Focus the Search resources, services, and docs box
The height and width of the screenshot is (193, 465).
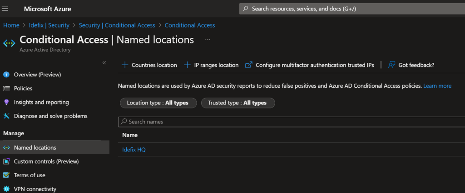click(352, 9)
